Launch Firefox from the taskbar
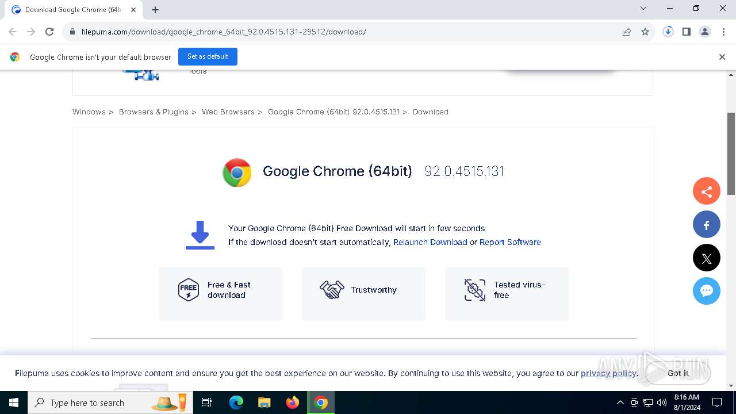 293,402
